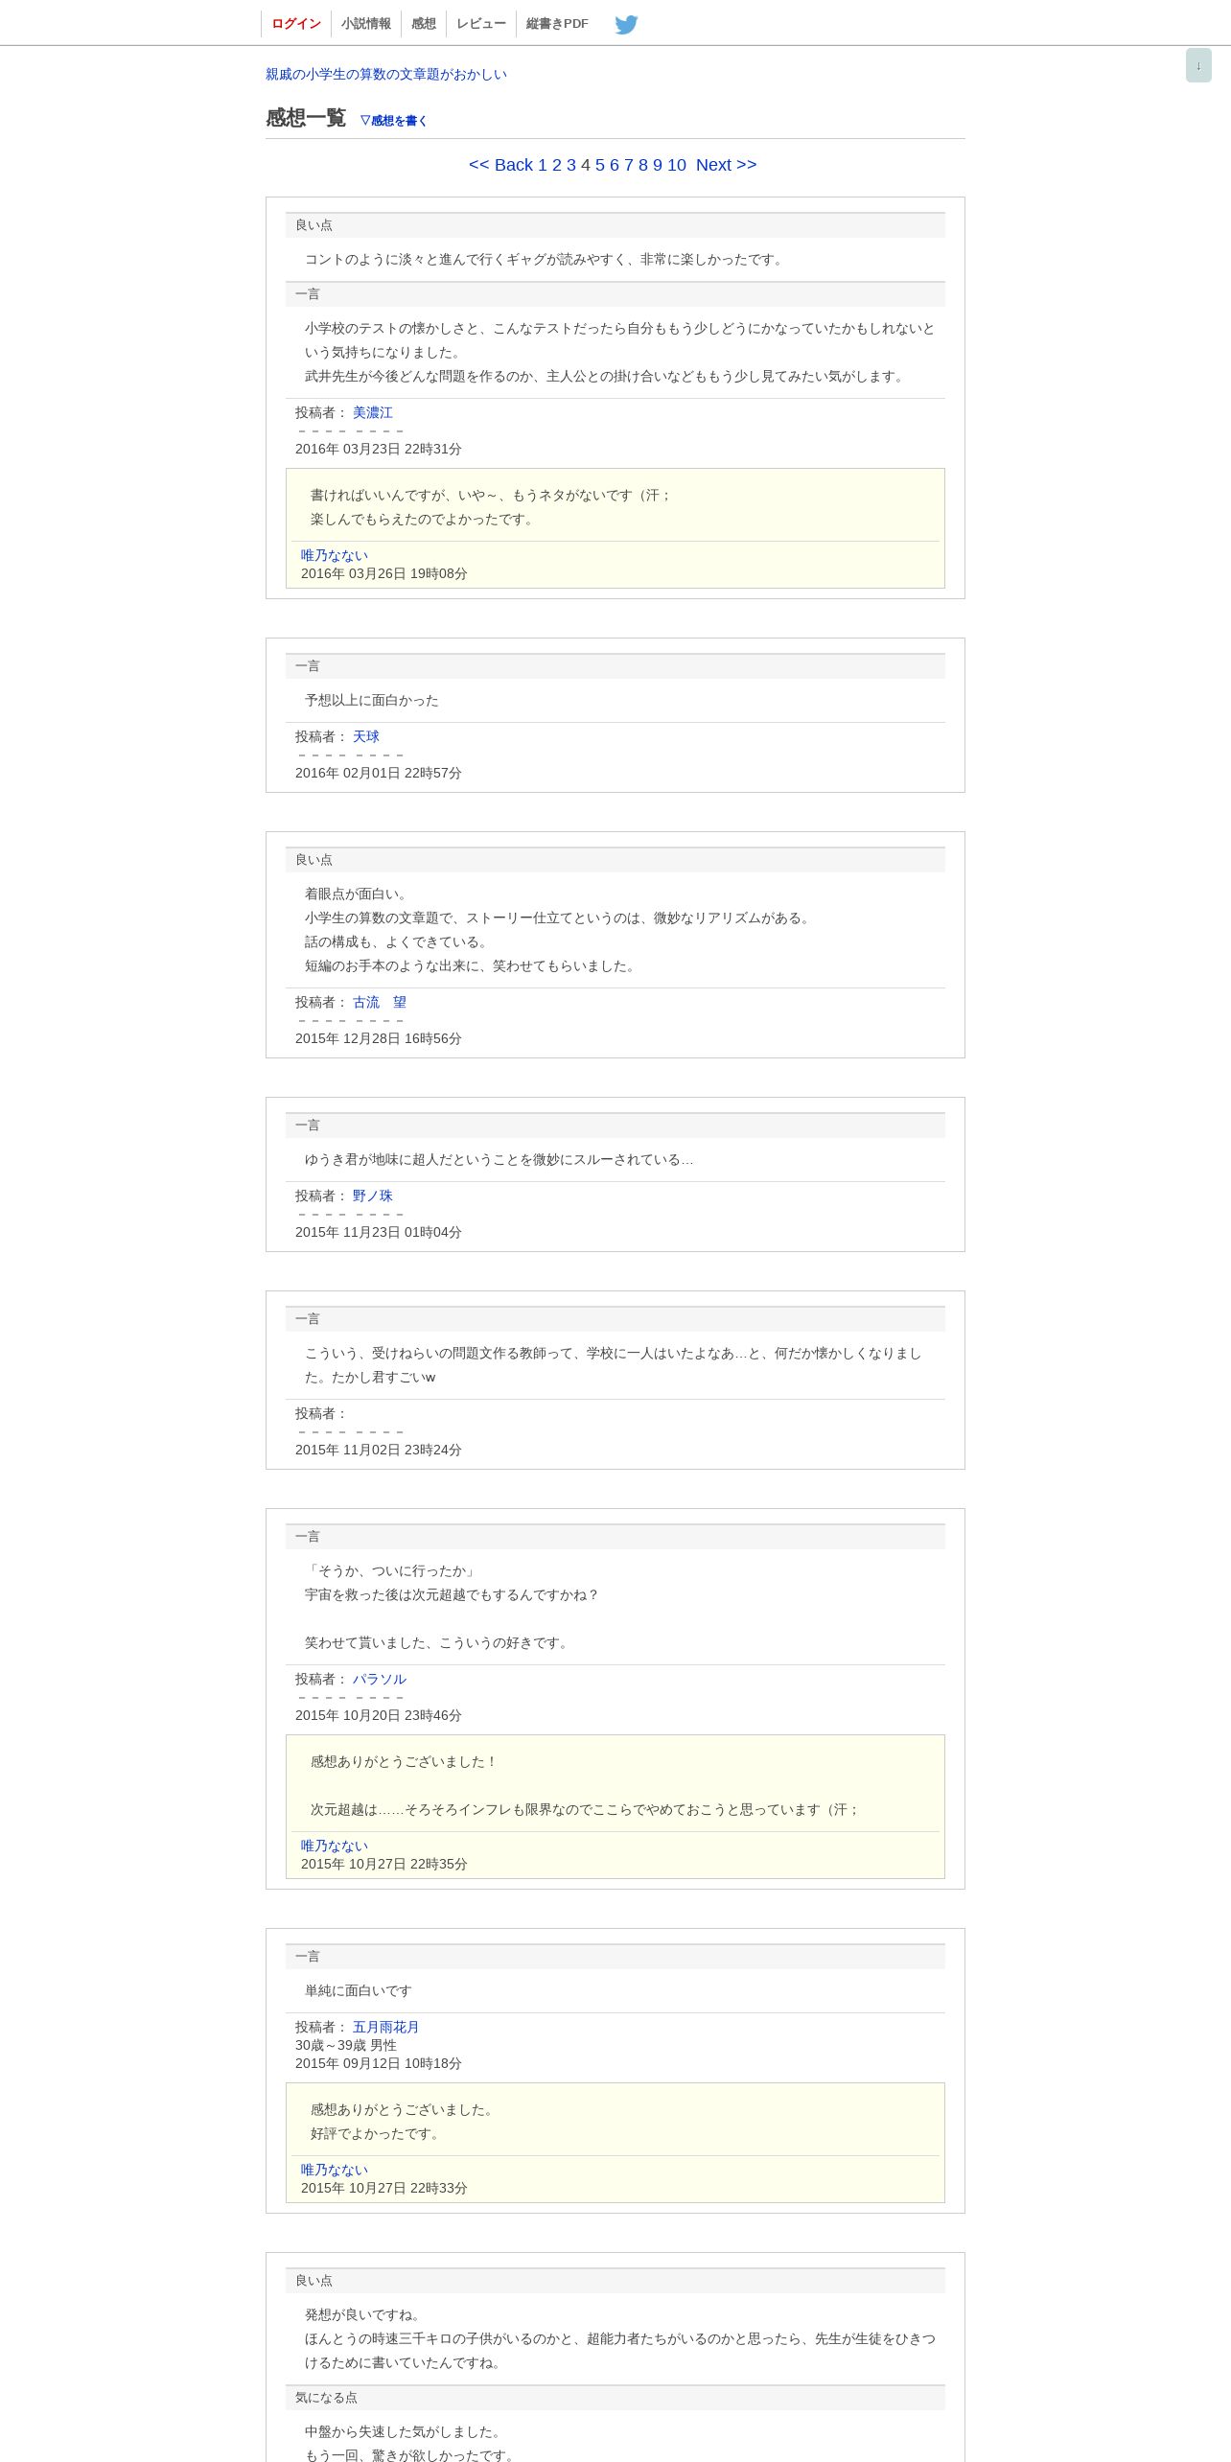Open poster profile パラソル
Screen dimensions: 1231x2462
(x=380, y=1679)
